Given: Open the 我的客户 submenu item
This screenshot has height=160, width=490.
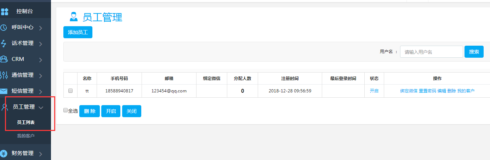Looking at the screenshot, I should (x=25, y=136).
